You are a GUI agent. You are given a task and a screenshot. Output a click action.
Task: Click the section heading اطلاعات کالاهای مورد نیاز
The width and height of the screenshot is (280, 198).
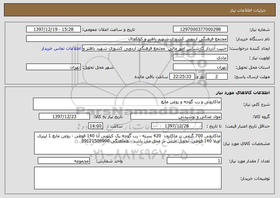[x=243, y=93]
